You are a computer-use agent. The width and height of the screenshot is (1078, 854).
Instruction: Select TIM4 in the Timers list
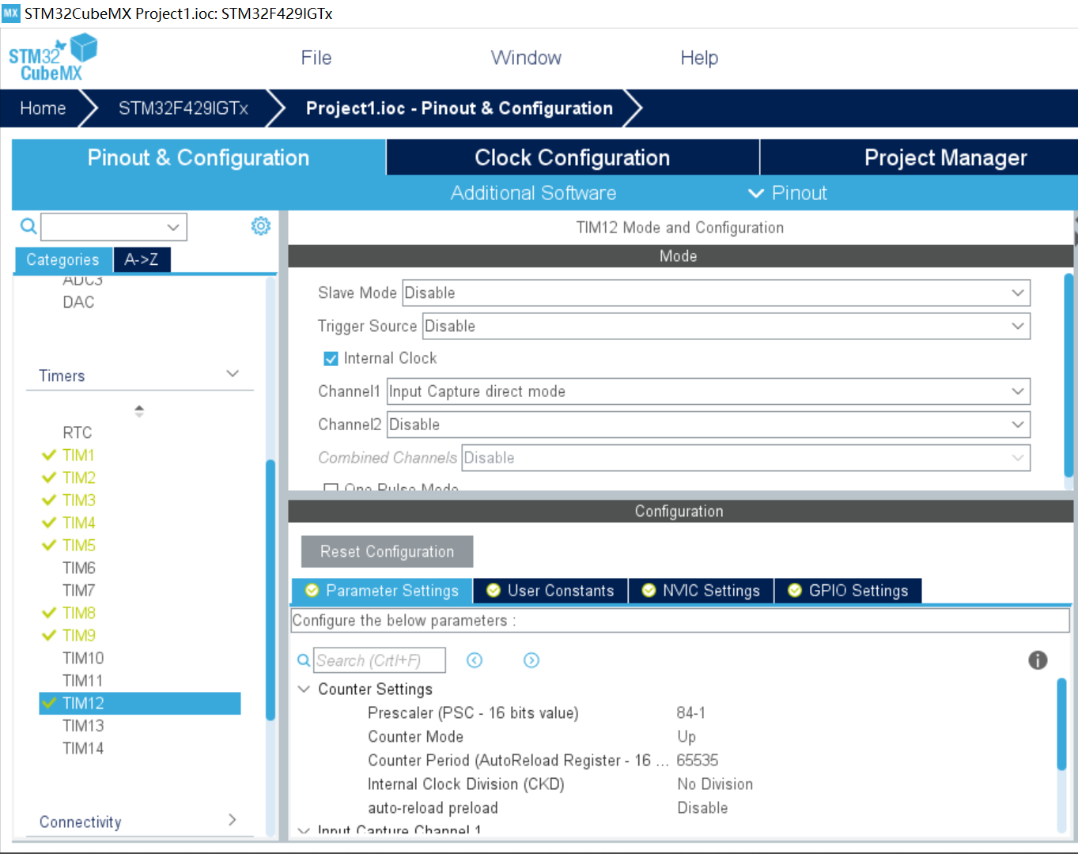point(79,523)
